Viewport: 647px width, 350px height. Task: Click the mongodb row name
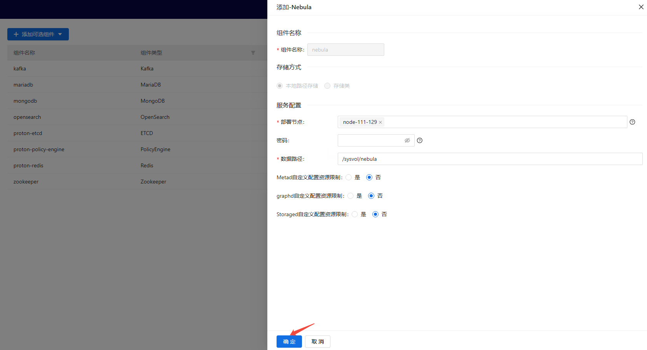pos(25,101)
